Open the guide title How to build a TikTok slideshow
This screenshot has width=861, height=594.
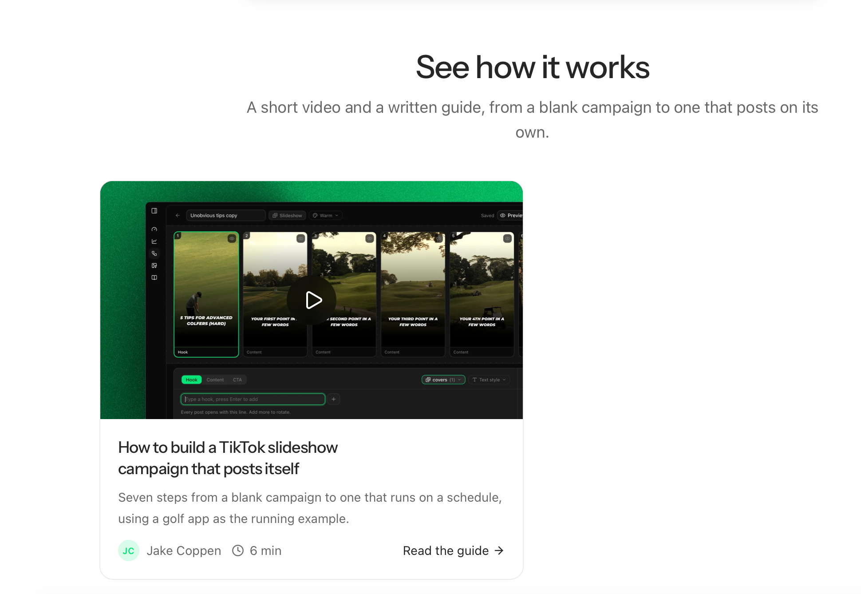pyautogui.click(x=228, y=458)
